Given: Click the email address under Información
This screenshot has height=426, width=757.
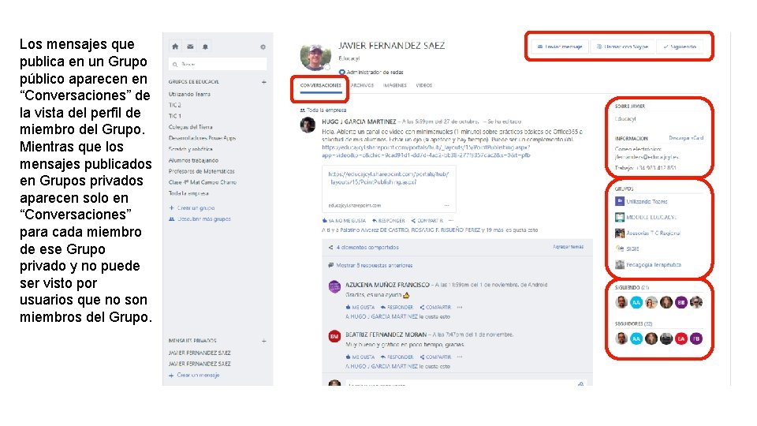Looking at the screenshot, I should (x=647, y=157).
